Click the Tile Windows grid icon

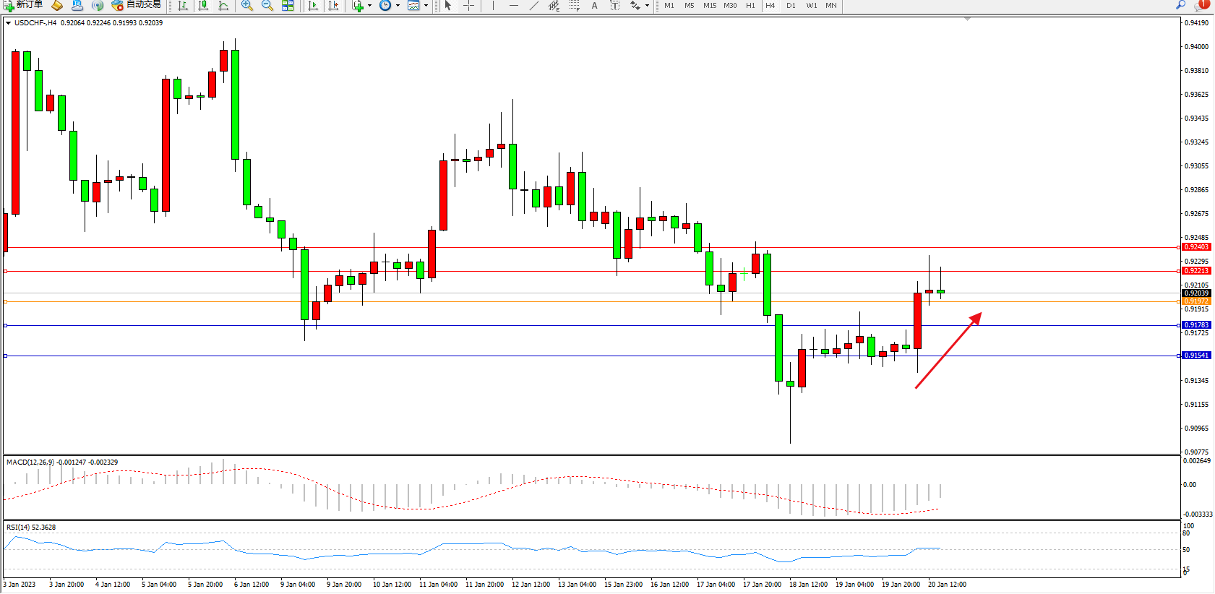[x=288, y=6]
